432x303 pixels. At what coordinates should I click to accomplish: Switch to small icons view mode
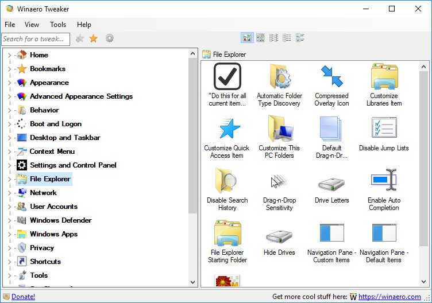[273, 38]
